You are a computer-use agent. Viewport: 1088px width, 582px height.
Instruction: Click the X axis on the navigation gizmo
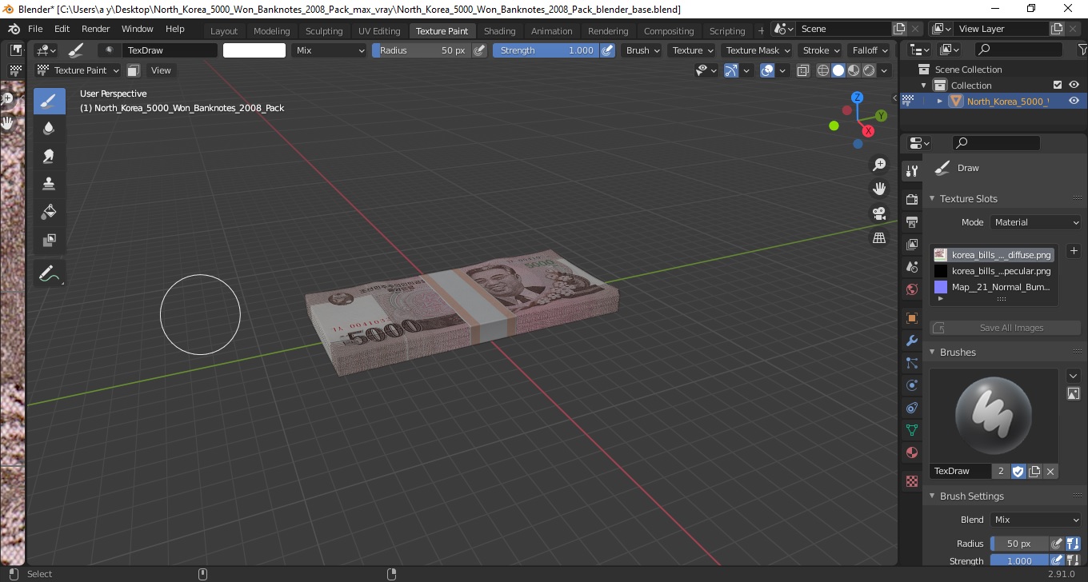(868, 131)
